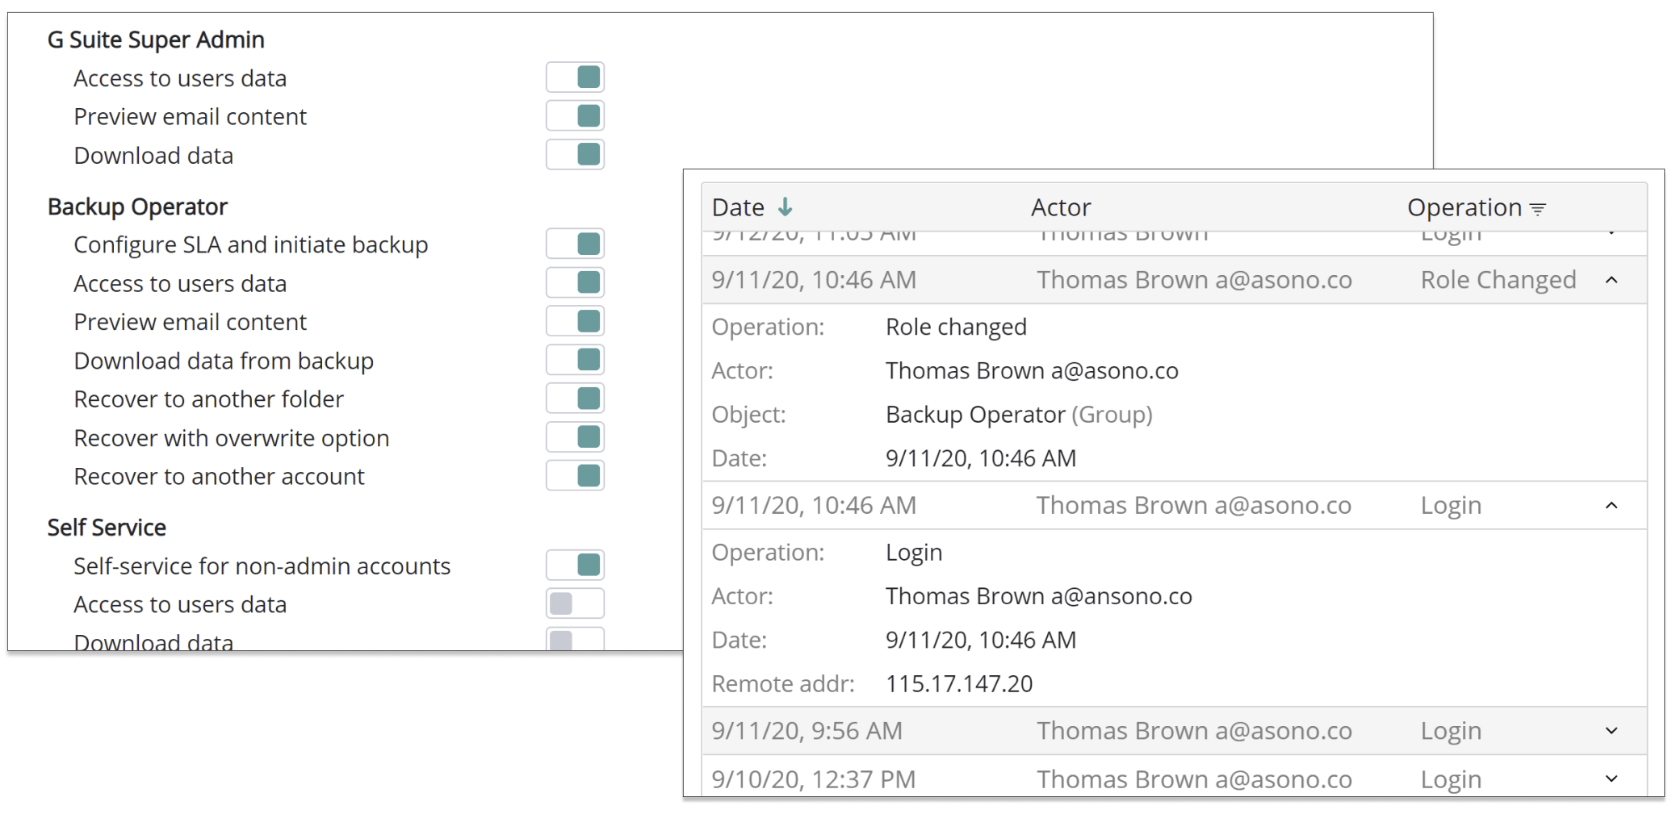This screenshot has height=839, width=1676.
Task: Turn off G Suite Super Admin Download data
Action: pyautogui.click(x=575, y=155)
